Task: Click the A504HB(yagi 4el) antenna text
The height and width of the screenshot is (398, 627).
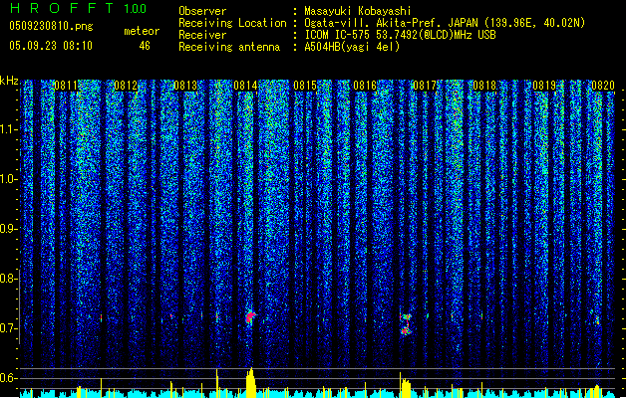Action: click(352, 47)
